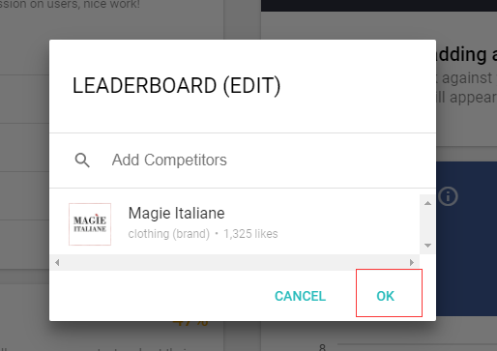Screen dimensions: 497x351
Task: Open the info icon behind the dialog
Action: click(449, 196)
